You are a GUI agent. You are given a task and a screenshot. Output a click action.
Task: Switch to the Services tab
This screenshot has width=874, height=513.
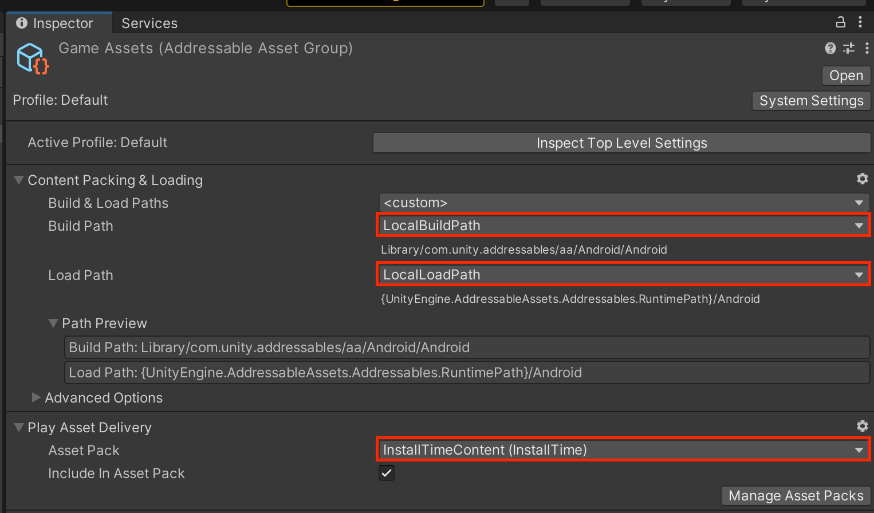tap(149, 23)
